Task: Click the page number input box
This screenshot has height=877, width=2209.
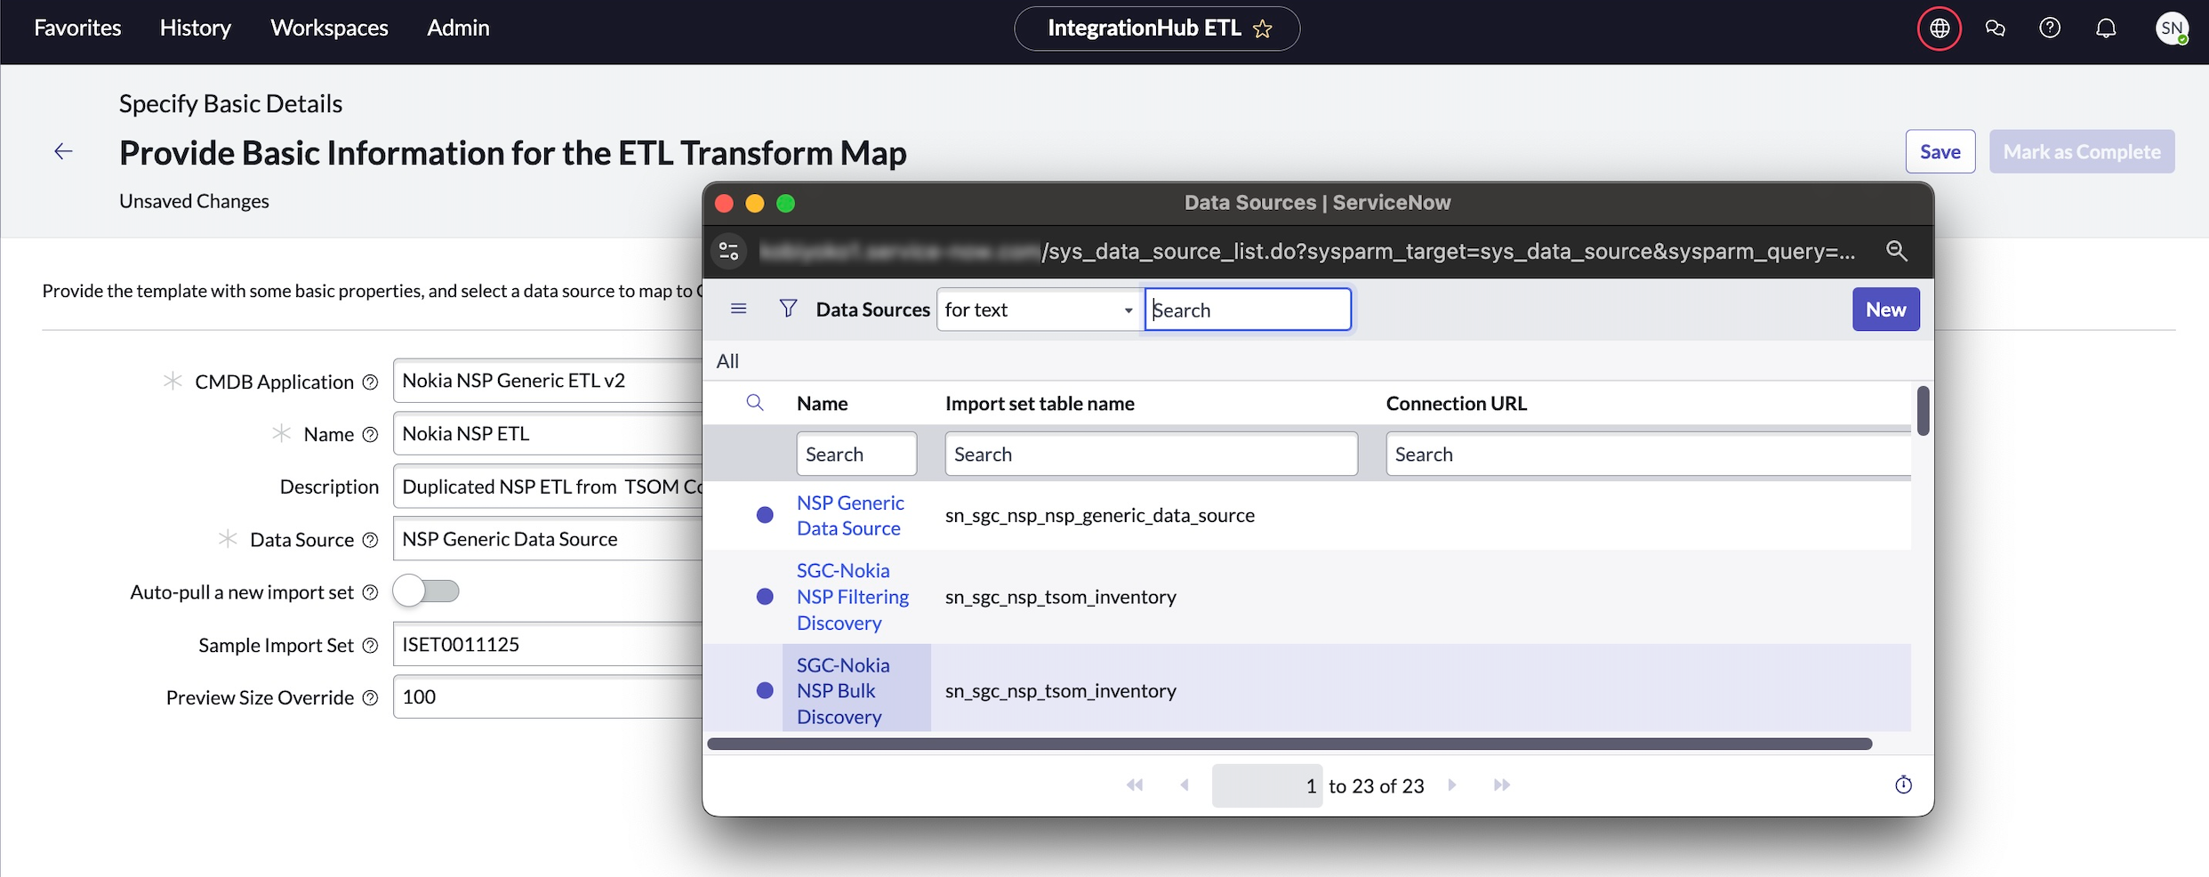Action: (x=1267, y=785)
